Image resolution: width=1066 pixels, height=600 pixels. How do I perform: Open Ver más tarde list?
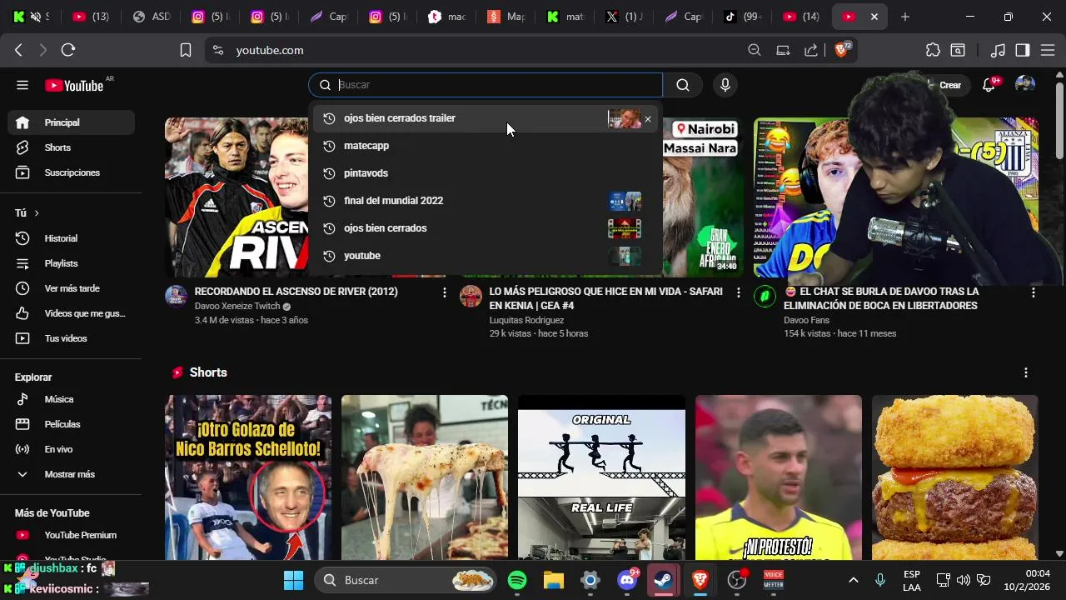point(72,288)
